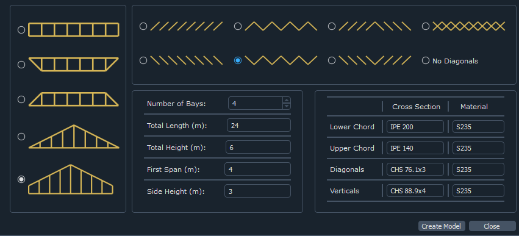The height and width of the screenshot is (236, 519).
Task: Click the Total Length (m) label
Action: (177, 126)
